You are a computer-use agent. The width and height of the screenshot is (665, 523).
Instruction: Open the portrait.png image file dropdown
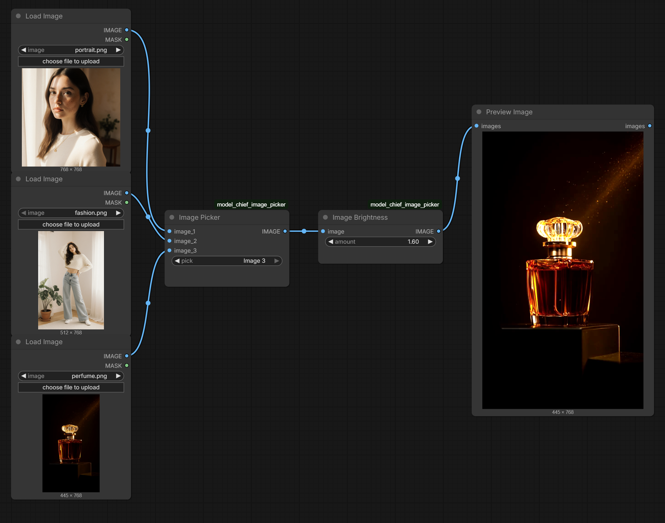click(x=71, y=50)
